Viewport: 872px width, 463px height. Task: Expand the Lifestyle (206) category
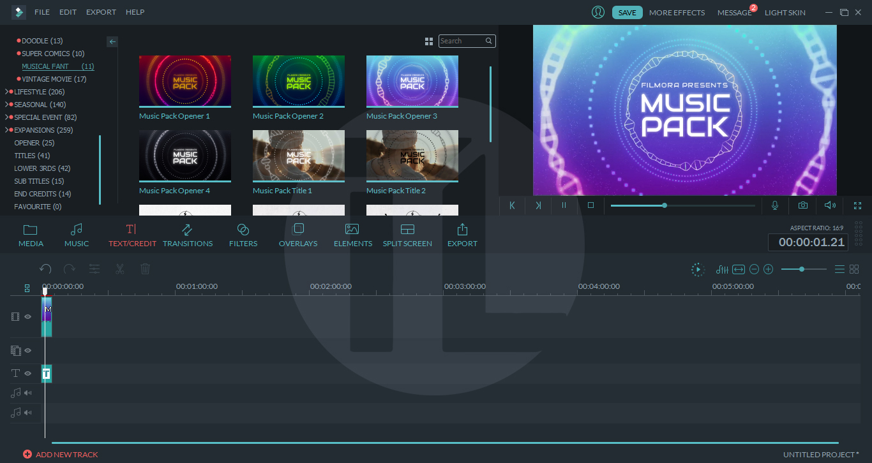click(x=7, y=92)
